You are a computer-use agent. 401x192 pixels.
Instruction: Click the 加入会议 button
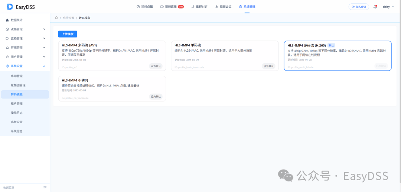click(x=359, y=7)
